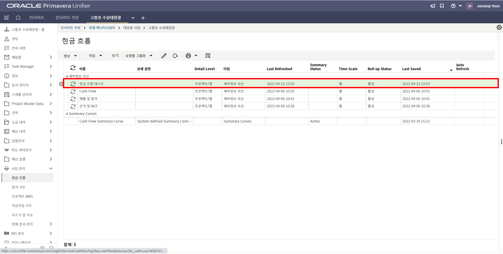503x254 pixels.
Task: Open page settings gear at top right
Action: point(499,27)
